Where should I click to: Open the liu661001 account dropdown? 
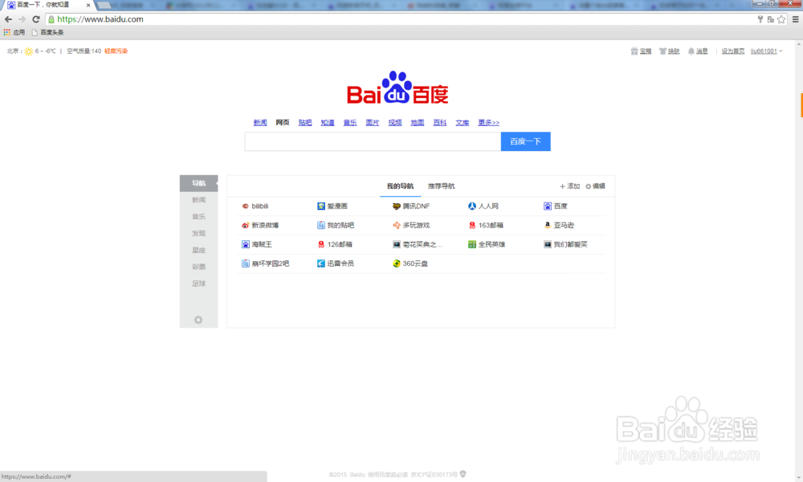[766, 51]
